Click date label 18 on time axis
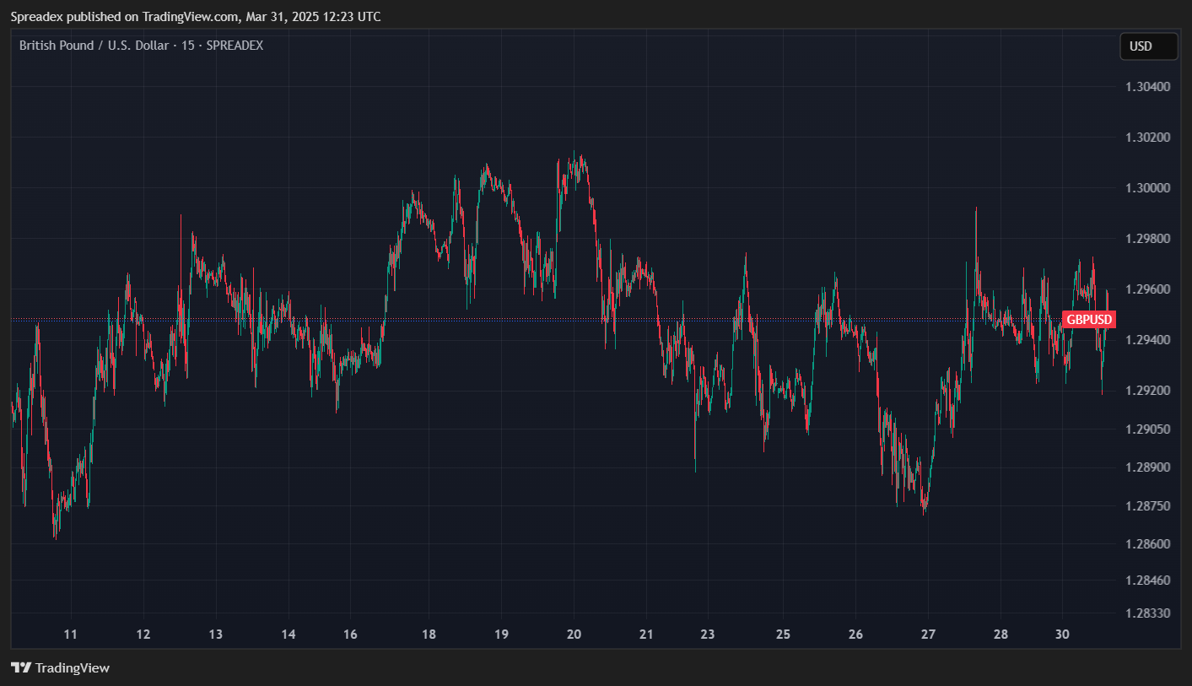Image resolution: width=1192 pixels, height=686 pixels. [429, 635]
